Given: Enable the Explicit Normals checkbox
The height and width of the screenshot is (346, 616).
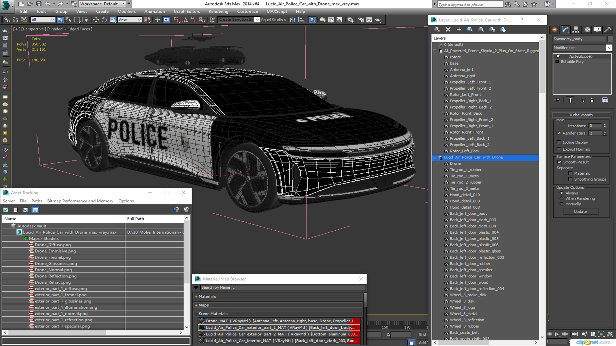Looking at the screenshot, I should [559, 149].
